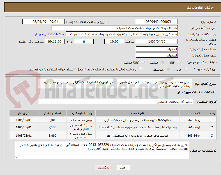Viewport: 221px width, 175px height.
Task: Click unit cell پرس غذا صبحانه
Action: [81, 120]
